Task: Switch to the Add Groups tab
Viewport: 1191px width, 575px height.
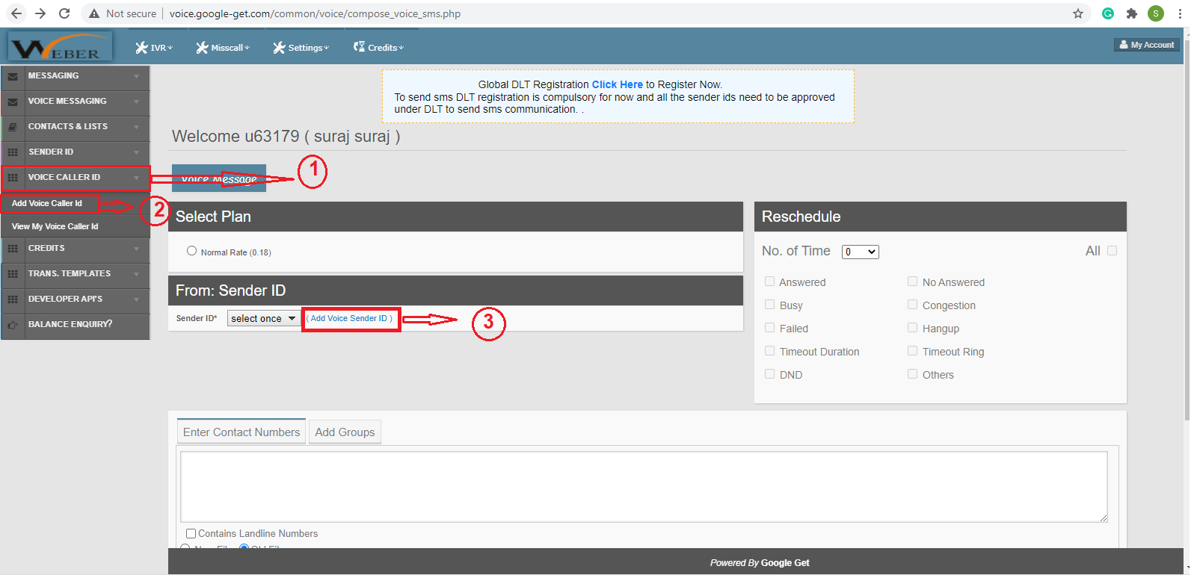Action: click(345, 432)
